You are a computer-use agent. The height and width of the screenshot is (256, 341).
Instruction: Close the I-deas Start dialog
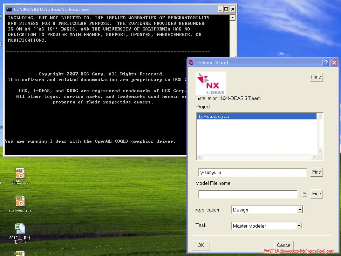point(334,63)
